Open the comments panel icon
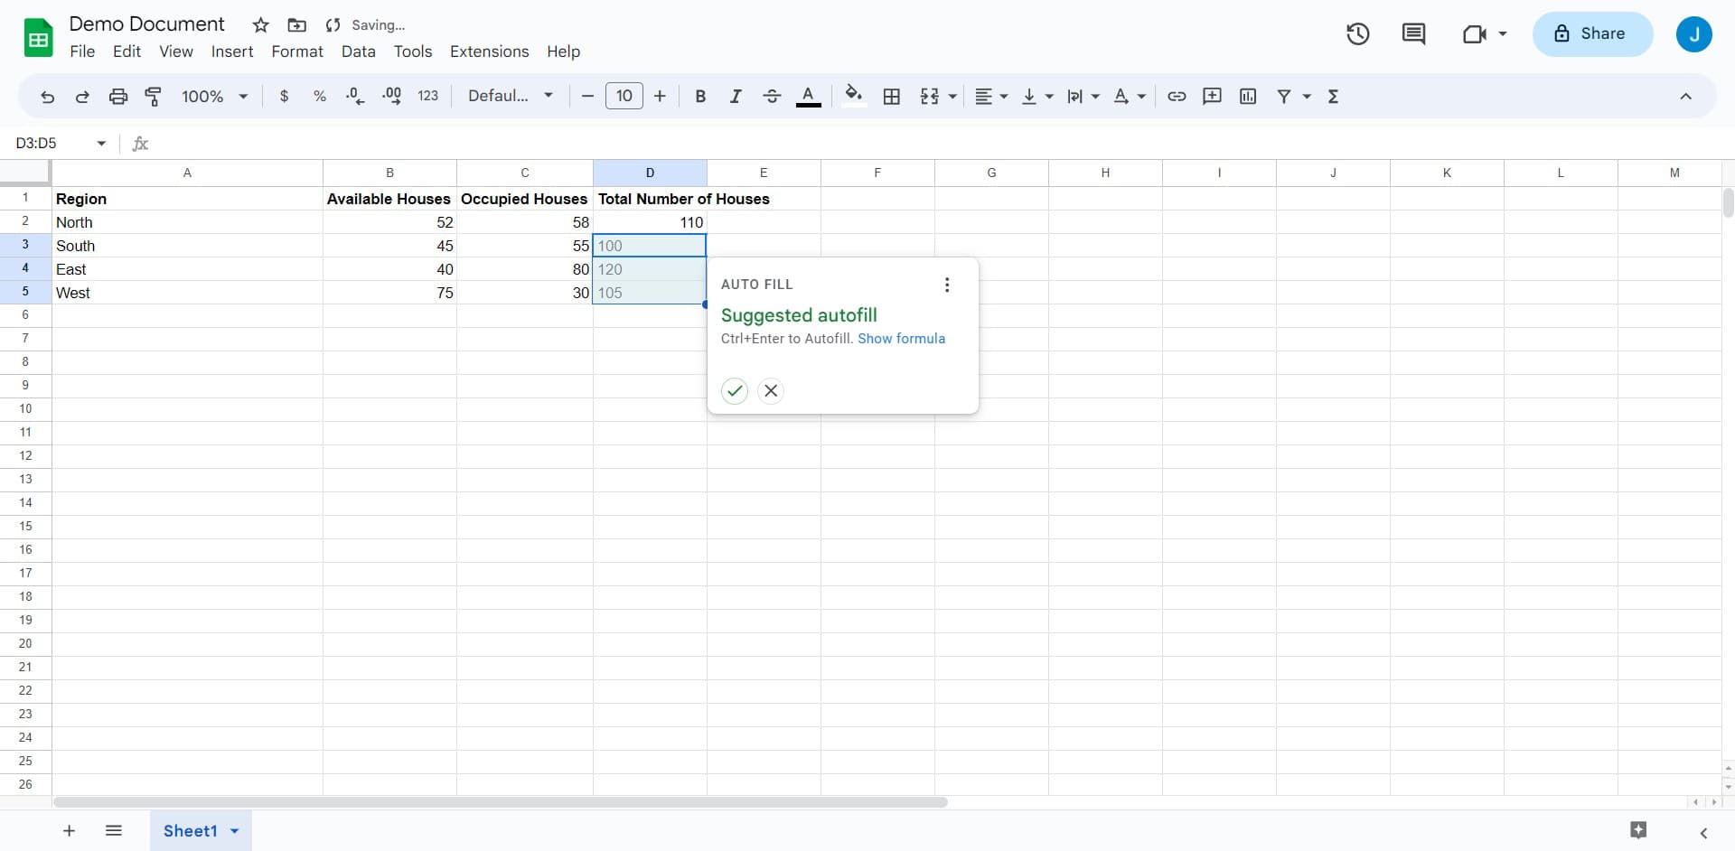The height and width of the screenshot is (851, 1735). coord(1413,34)
